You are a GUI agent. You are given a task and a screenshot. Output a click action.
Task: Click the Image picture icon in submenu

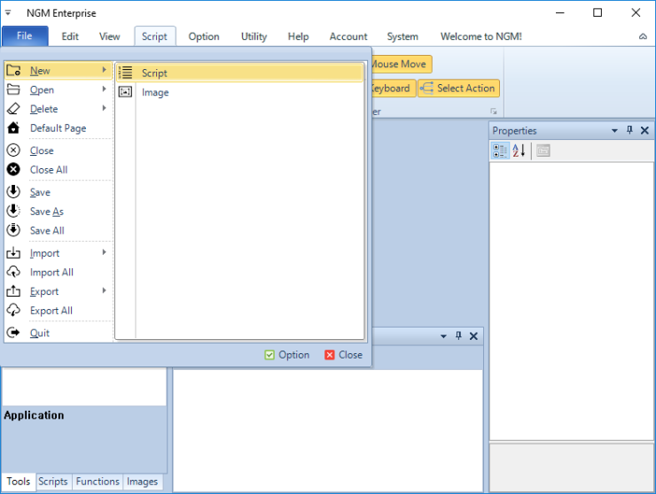pyautogui.click(x=125, y=92)
